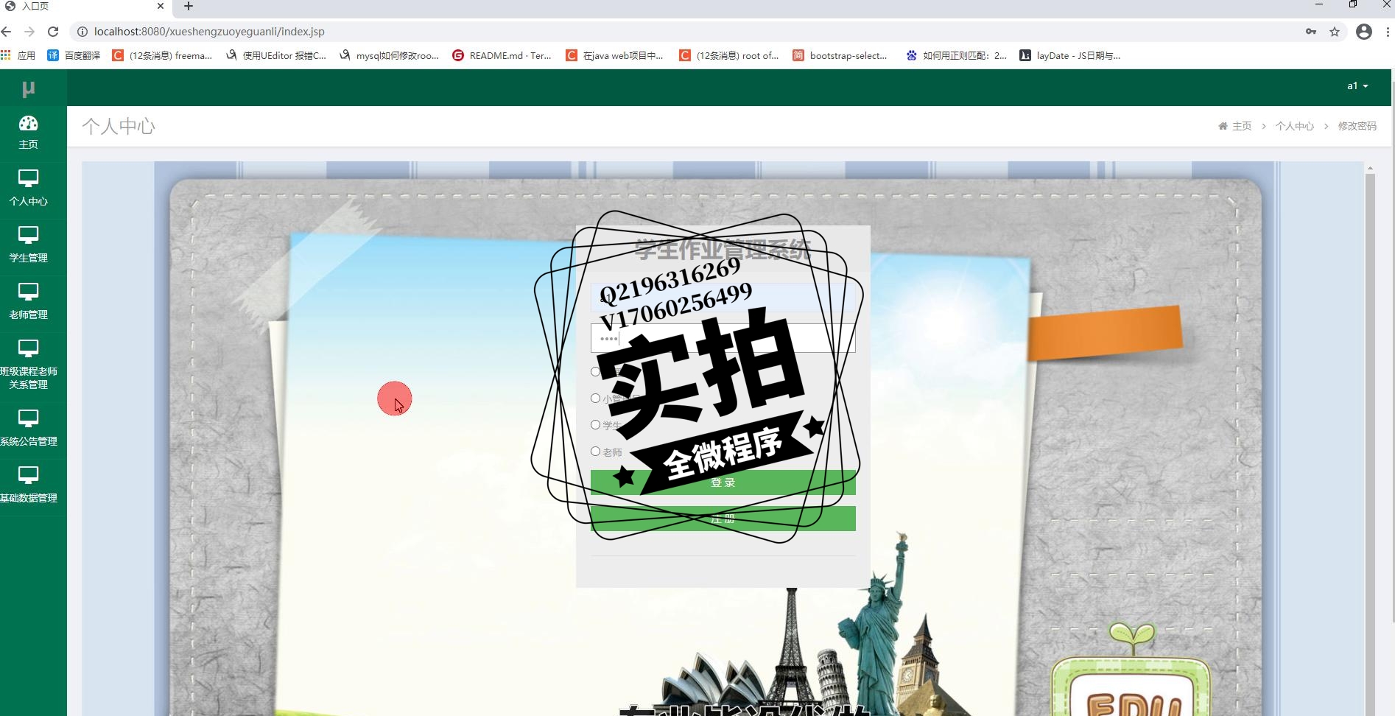Screen dimensions: 1395x716
Task: View site information icon in address bar
Action: (82, 32)
